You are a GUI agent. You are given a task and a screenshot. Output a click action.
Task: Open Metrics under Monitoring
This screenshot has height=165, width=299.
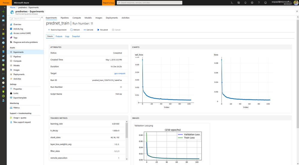click(x=16, y=108)
